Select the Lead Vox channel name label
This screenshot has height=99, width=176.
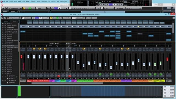pyautogui.click(x=63, y=81)
